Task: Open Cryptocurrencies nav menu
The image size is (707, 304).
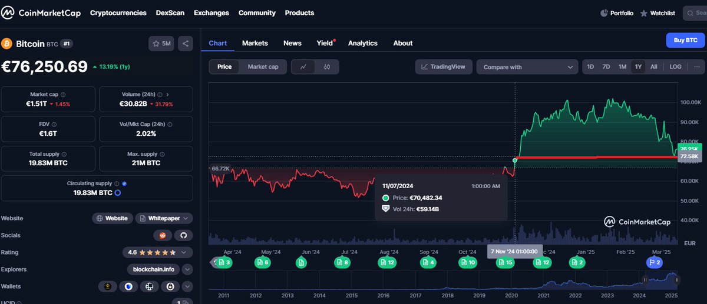Action: coord(118,12)
